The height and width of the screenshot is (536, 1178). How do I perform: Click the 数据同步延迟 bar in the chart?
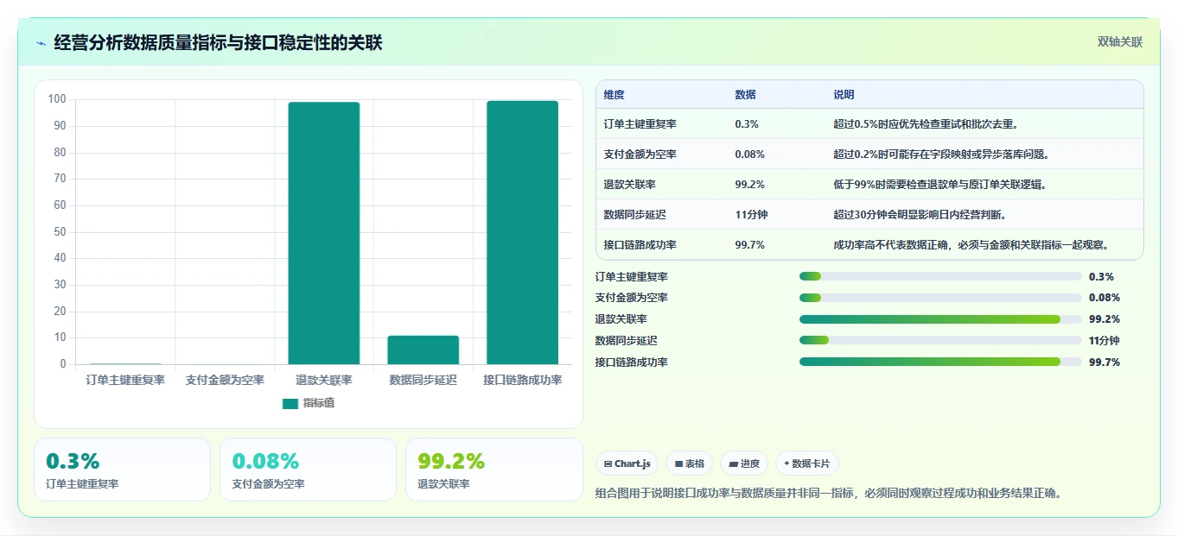423,350
